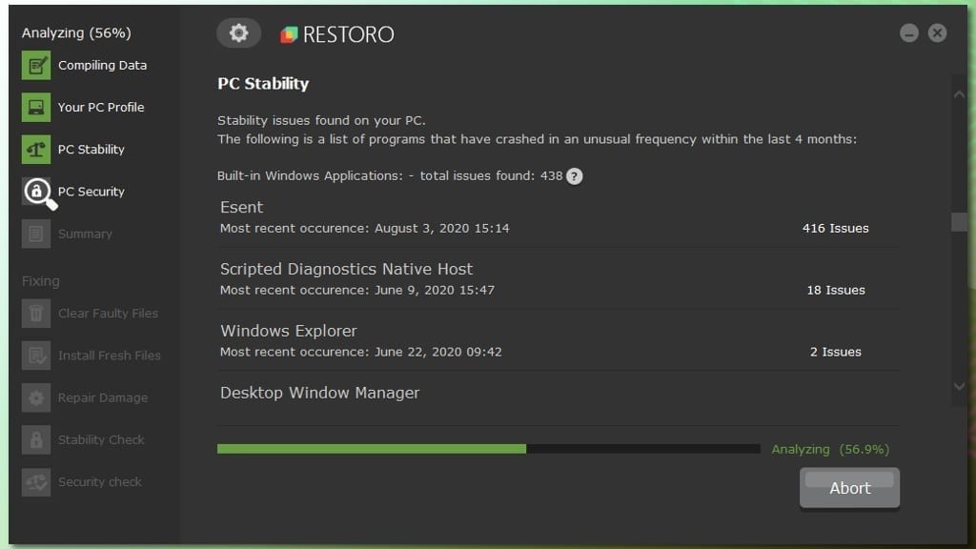
Task: Click the Stability Check lock icon
Action: [36, 440]
